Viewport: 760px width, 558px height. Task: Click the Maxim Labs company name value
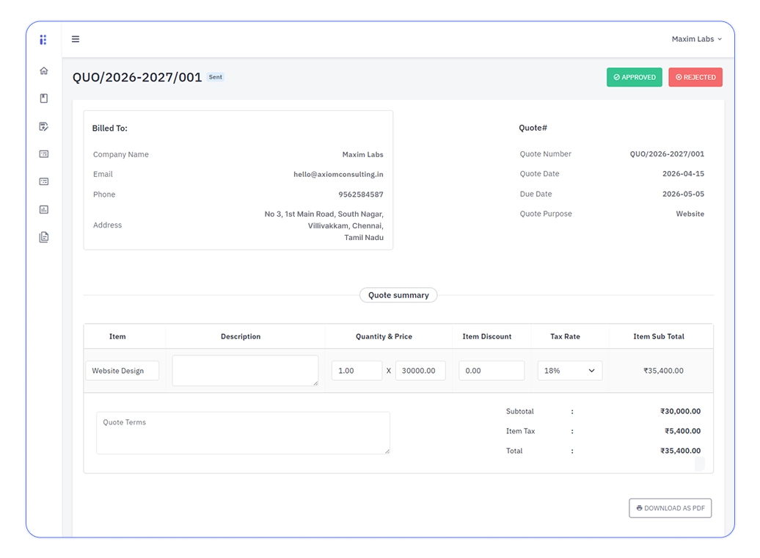tap(362, 154)
